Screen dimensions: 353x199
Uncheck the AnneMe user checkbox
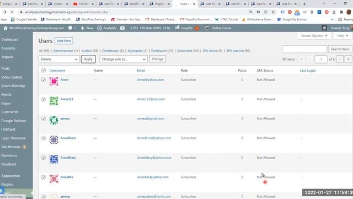point(44,177)
